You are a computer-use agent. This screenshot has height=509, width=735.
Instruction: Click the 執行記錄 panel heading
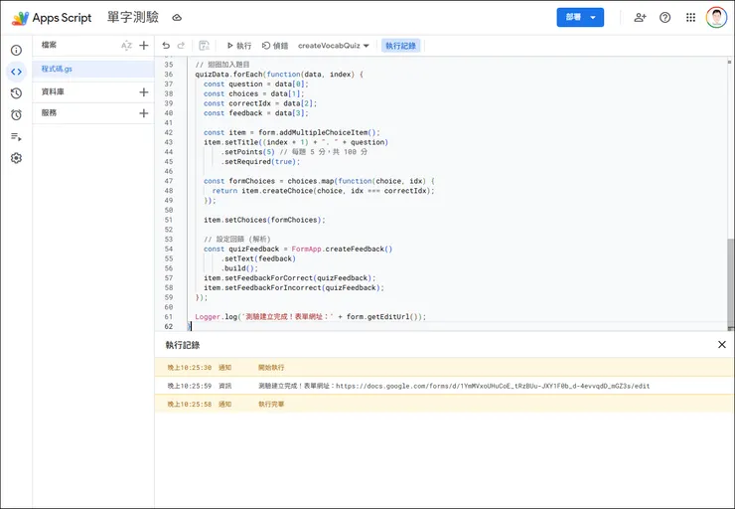click(183, 345)
